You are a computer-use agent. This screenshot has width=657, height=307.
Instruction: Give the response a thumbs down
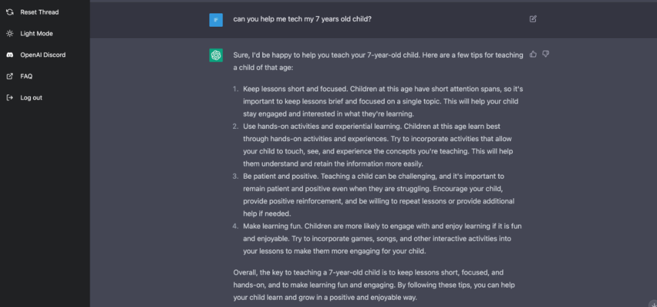(546, 54)
